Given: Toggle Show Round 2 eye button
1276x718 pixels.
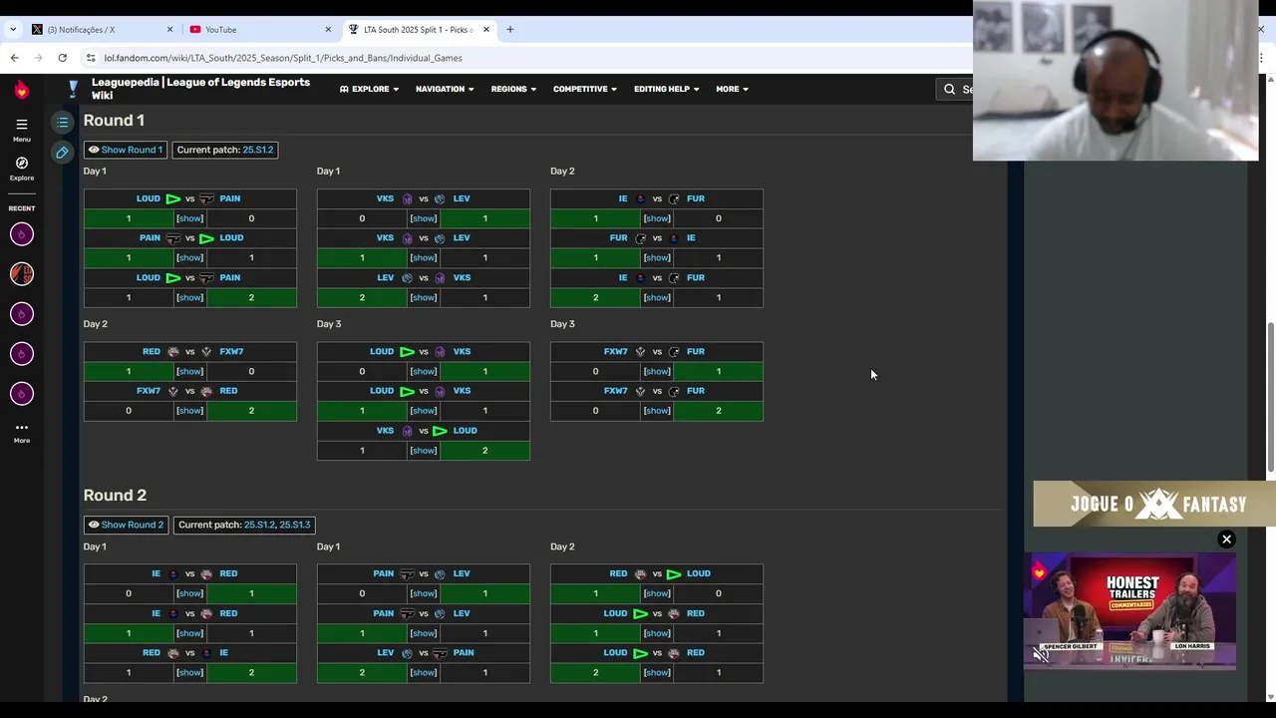Looking at the screenshot, I should (x=126, y=525).
